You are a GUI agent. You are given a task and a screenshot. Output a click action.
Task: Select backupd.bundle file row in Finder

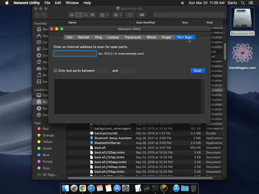pyautogui.click(x=145, y=133)
